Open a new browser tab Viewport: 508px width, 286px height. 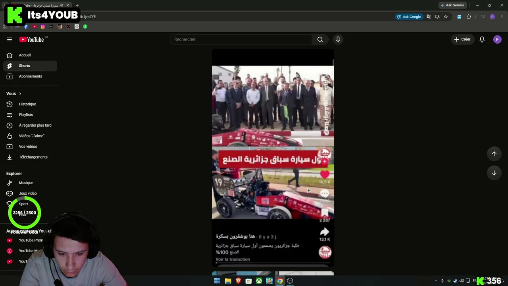[x=77, y=6]
